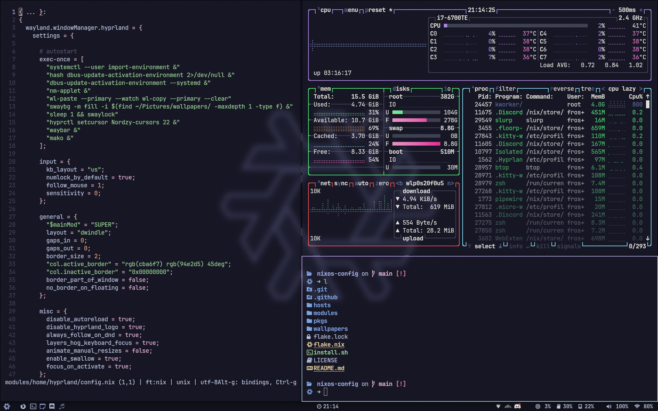
Task: Click the filter button in proc box
Action: 505,89
